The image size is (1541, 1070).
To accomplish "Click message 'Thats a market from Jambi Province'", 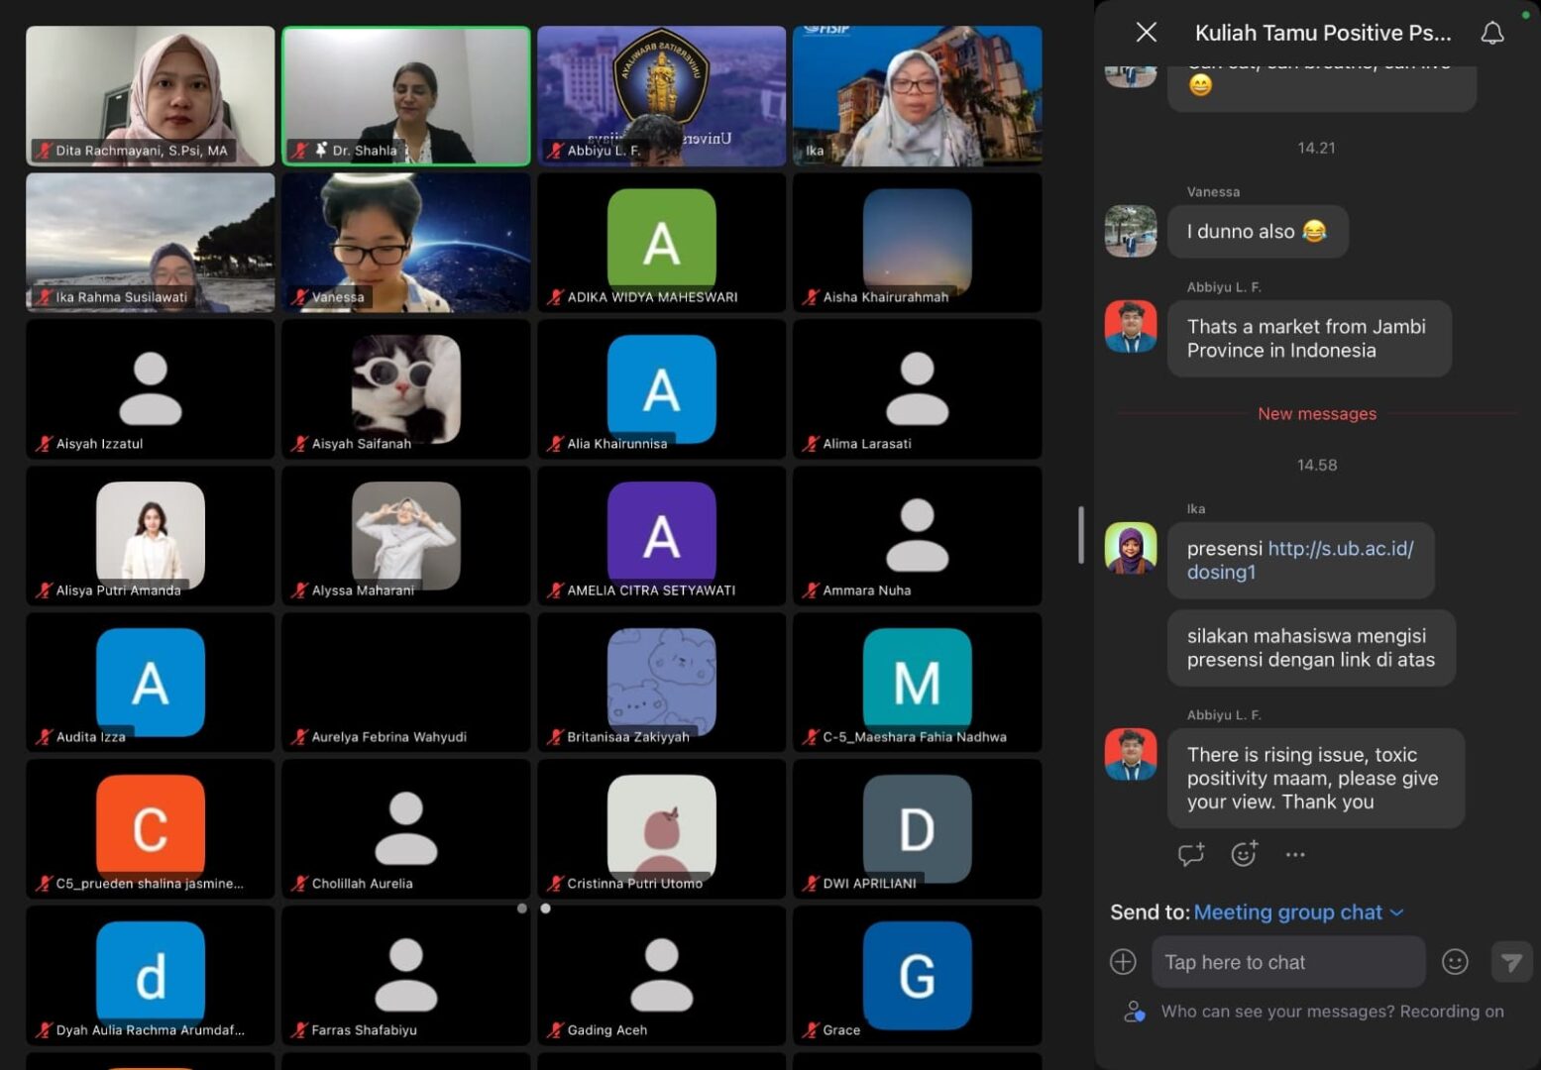I will (1309, 339).
